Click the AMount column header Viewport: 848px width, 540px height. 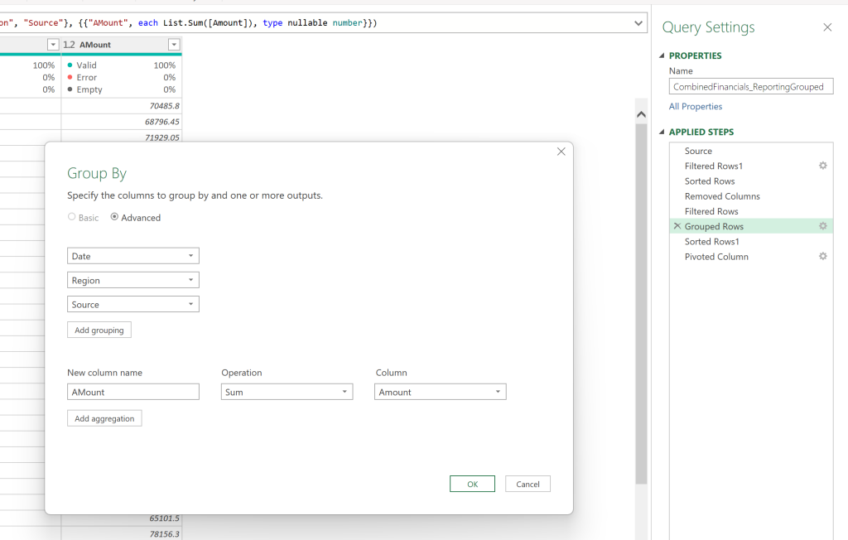[121, 45]
